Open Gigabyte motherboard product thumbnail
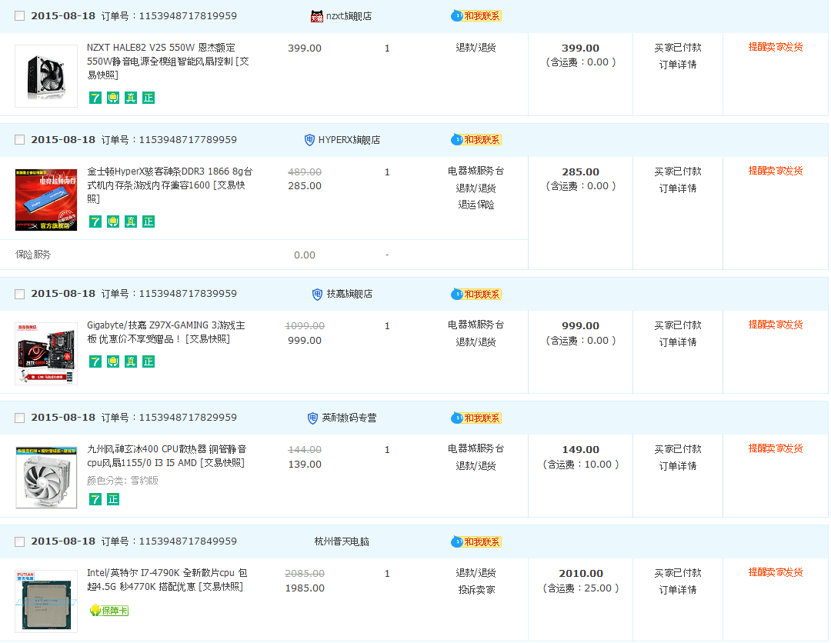The height and width of the screenshot is (643, 831). (x=46, y=354)
